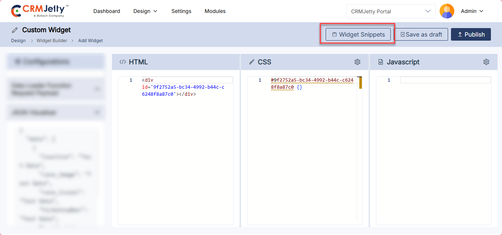
Task: Open the Admin account dropdown
Action: (x=472, y=11)
